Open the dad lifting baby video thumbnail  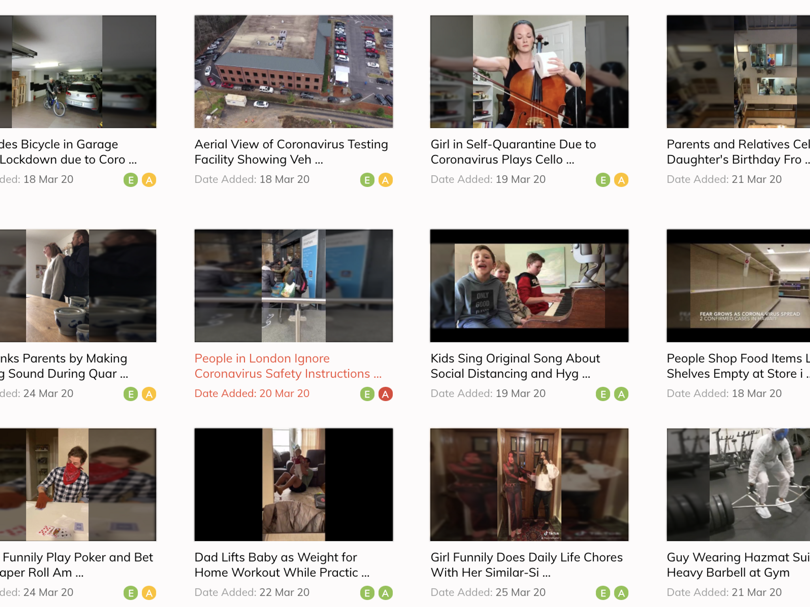[x=294, y=484]
